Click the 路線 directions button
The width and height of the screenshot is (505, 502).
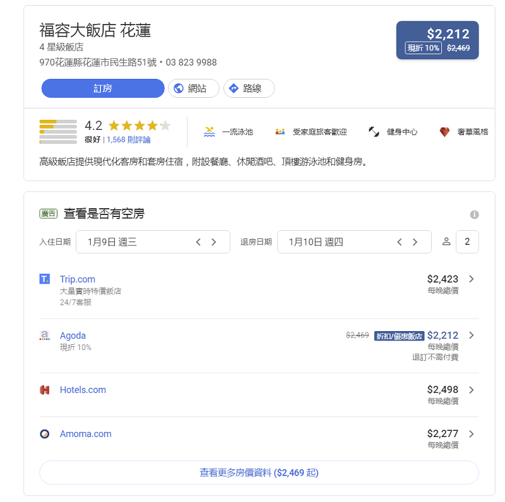tap(249, 88)
